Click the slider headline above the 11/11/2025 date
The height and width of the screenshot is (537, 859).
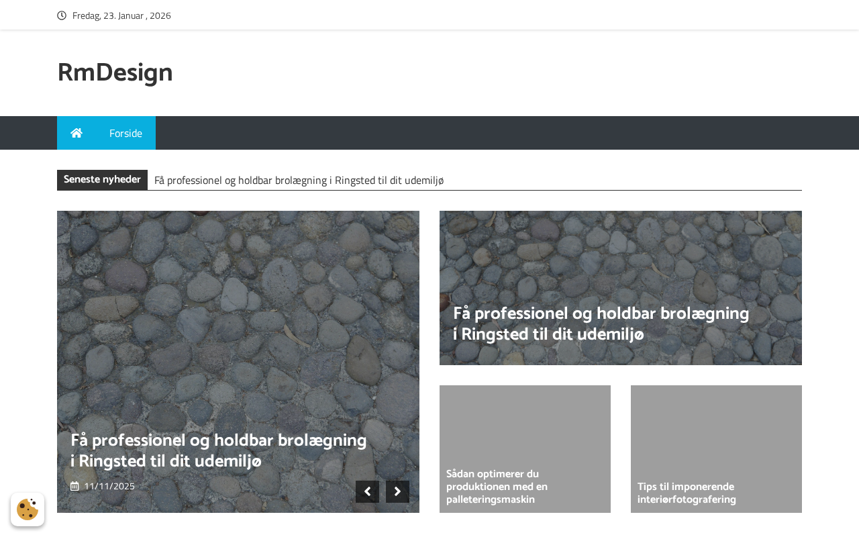[219, 450]
